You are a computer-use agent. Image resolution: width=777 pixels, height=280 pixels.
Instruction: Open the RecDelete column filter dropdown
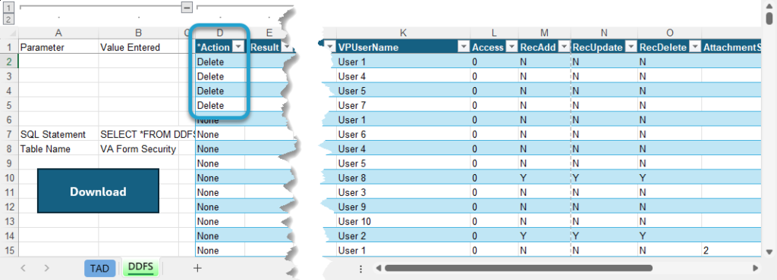(x=694, y=47)
